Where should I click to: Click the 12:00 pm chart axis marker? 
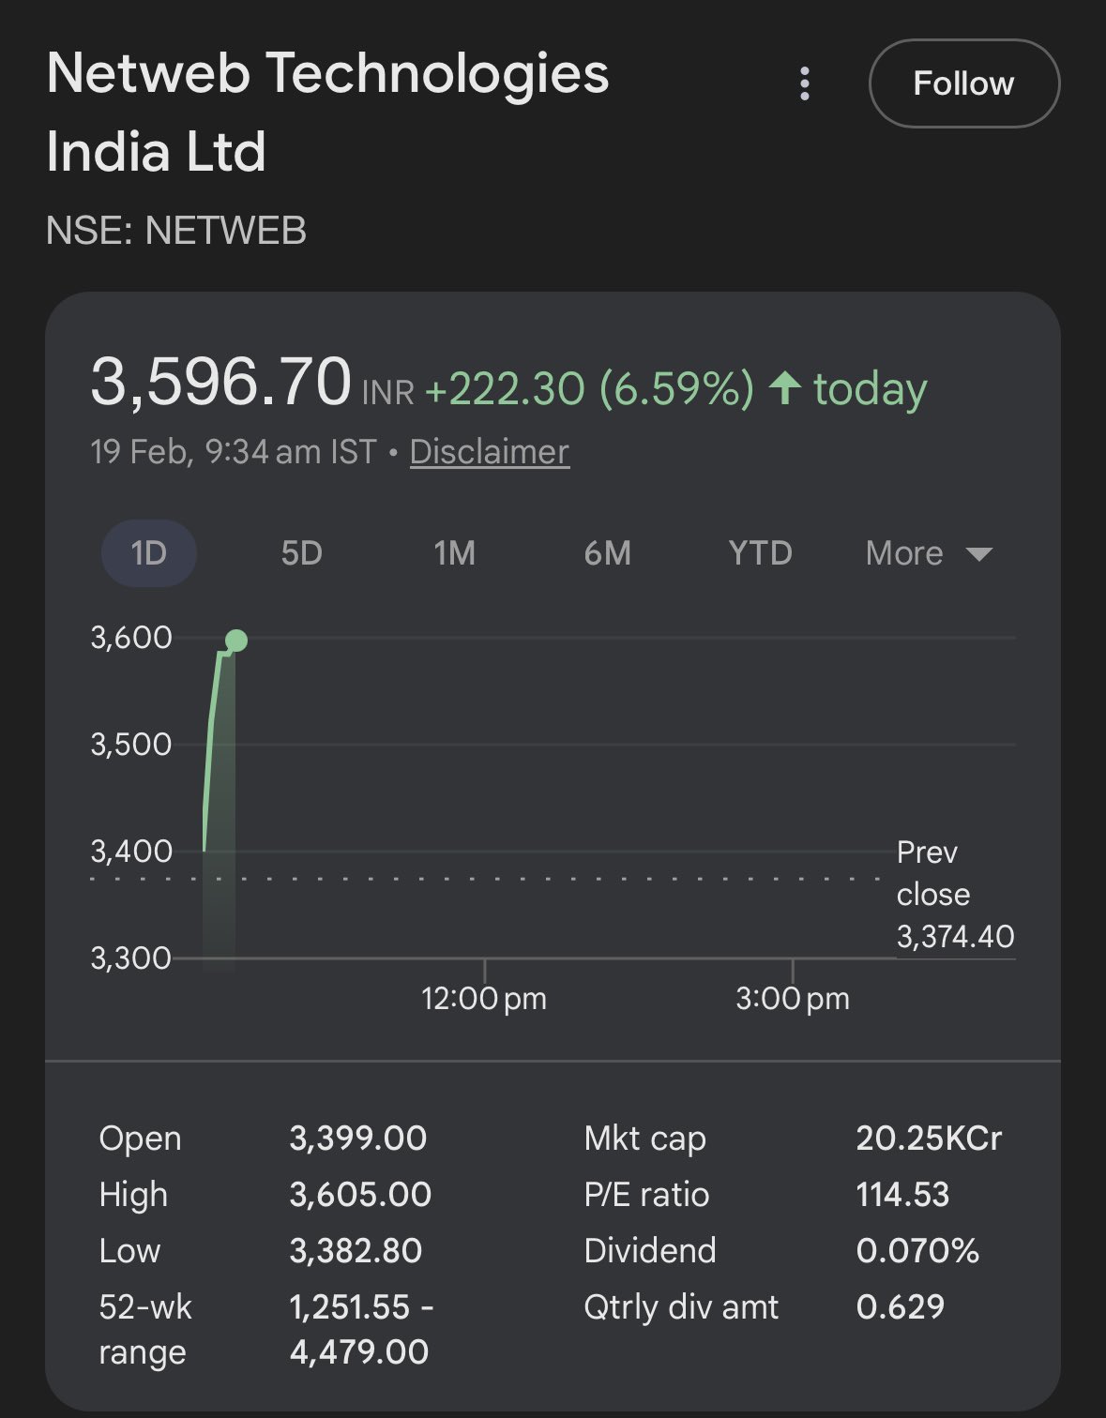tap(484, 998)
